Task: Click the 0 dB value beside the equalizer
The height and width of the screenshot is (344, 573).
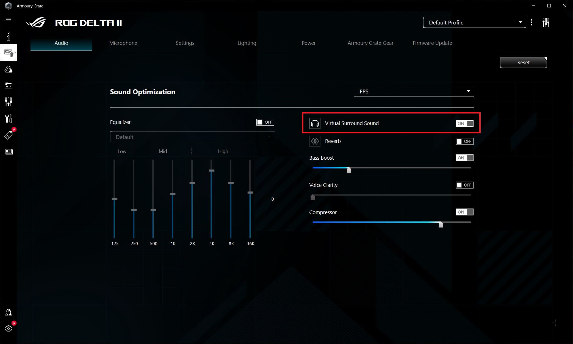Action: tap(273, 199)
